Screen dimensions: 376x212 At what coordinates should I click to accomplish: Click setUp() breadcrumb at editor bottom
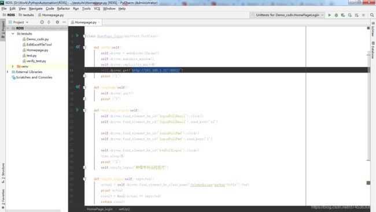click(x=124, y=209)
